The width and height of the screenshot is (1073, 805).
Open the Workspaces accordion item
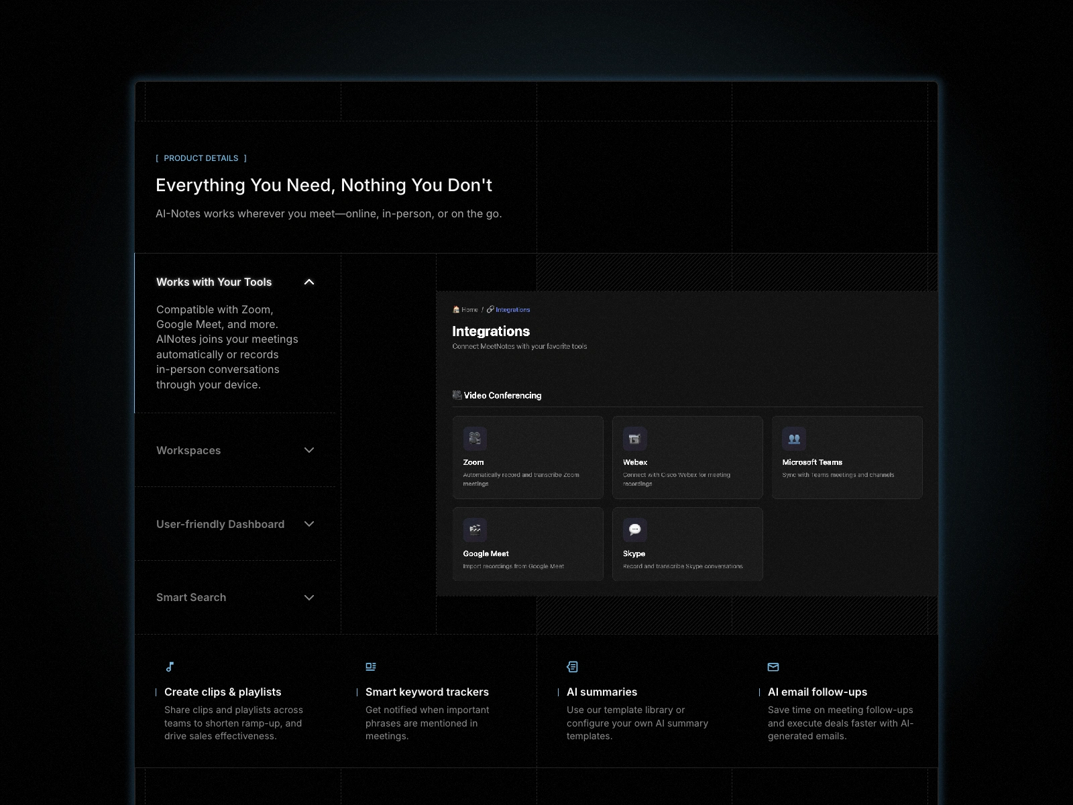(235, 450)
